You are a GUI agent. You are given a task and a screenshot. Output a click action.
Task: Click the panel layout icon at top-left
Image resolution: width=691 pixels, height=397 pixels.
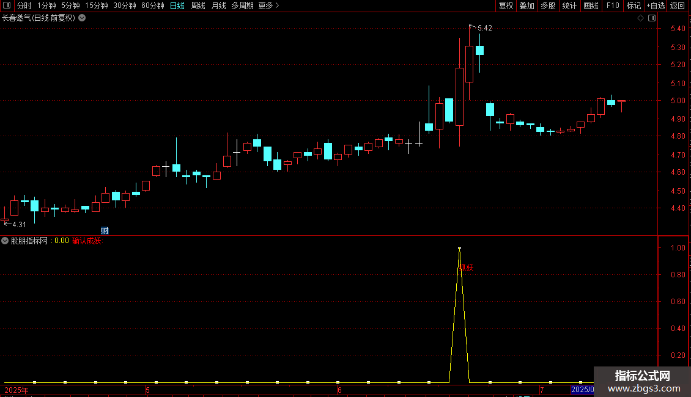[x=7, y=5]
